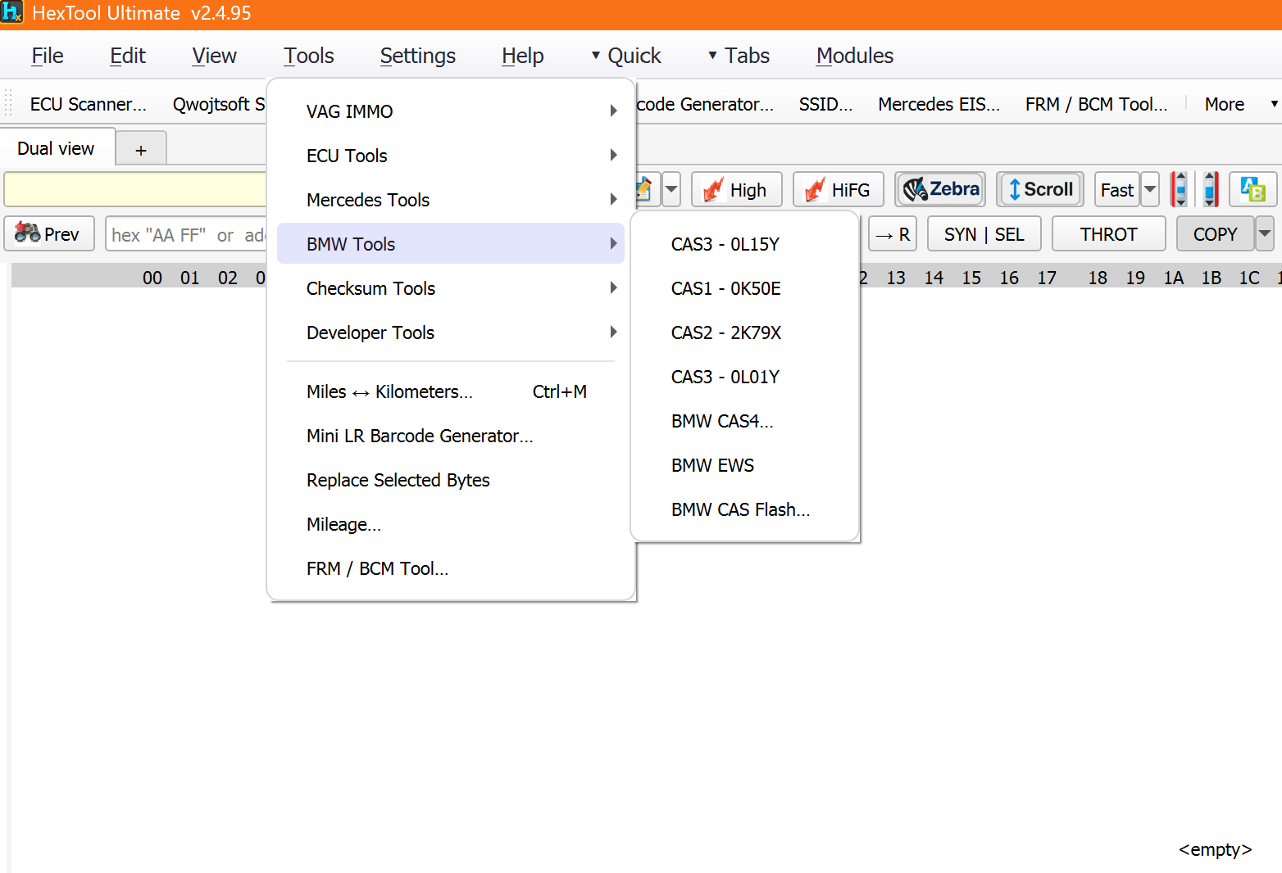Open Mini LR Barcode Generator...

pyautogui.click(x=451, y=435)
